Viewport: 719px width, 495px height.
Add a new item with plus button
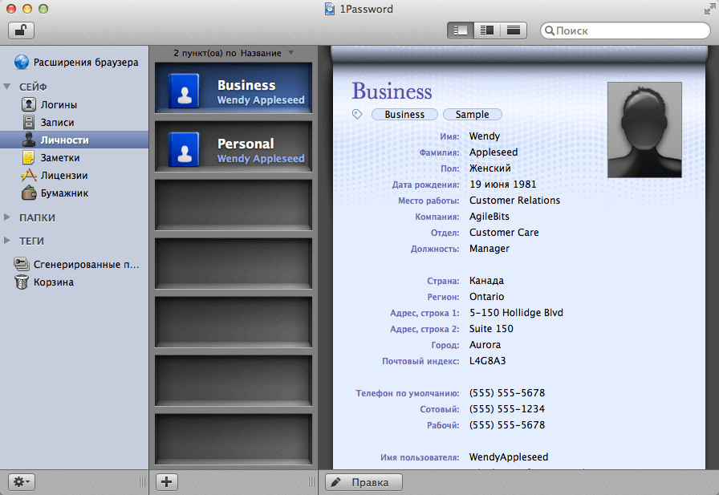click(167, 482)
